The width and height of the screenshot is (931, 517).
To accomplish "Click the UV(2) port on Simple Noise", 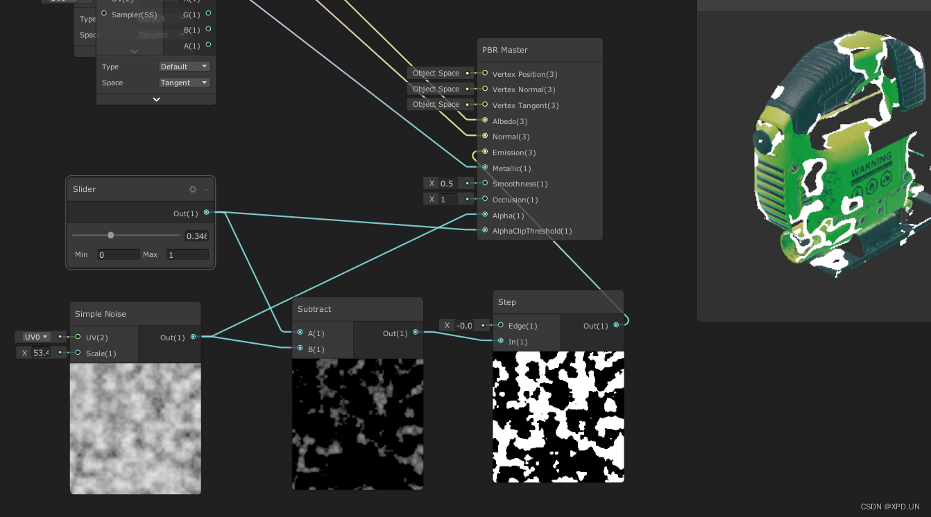I will point(78,337).
